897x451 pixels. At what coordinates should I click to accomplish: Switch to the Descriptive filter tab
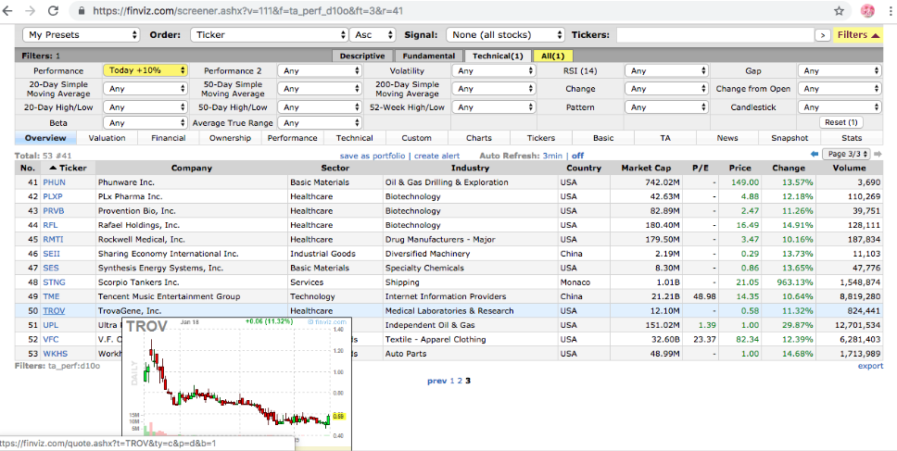tap(362, 56)
